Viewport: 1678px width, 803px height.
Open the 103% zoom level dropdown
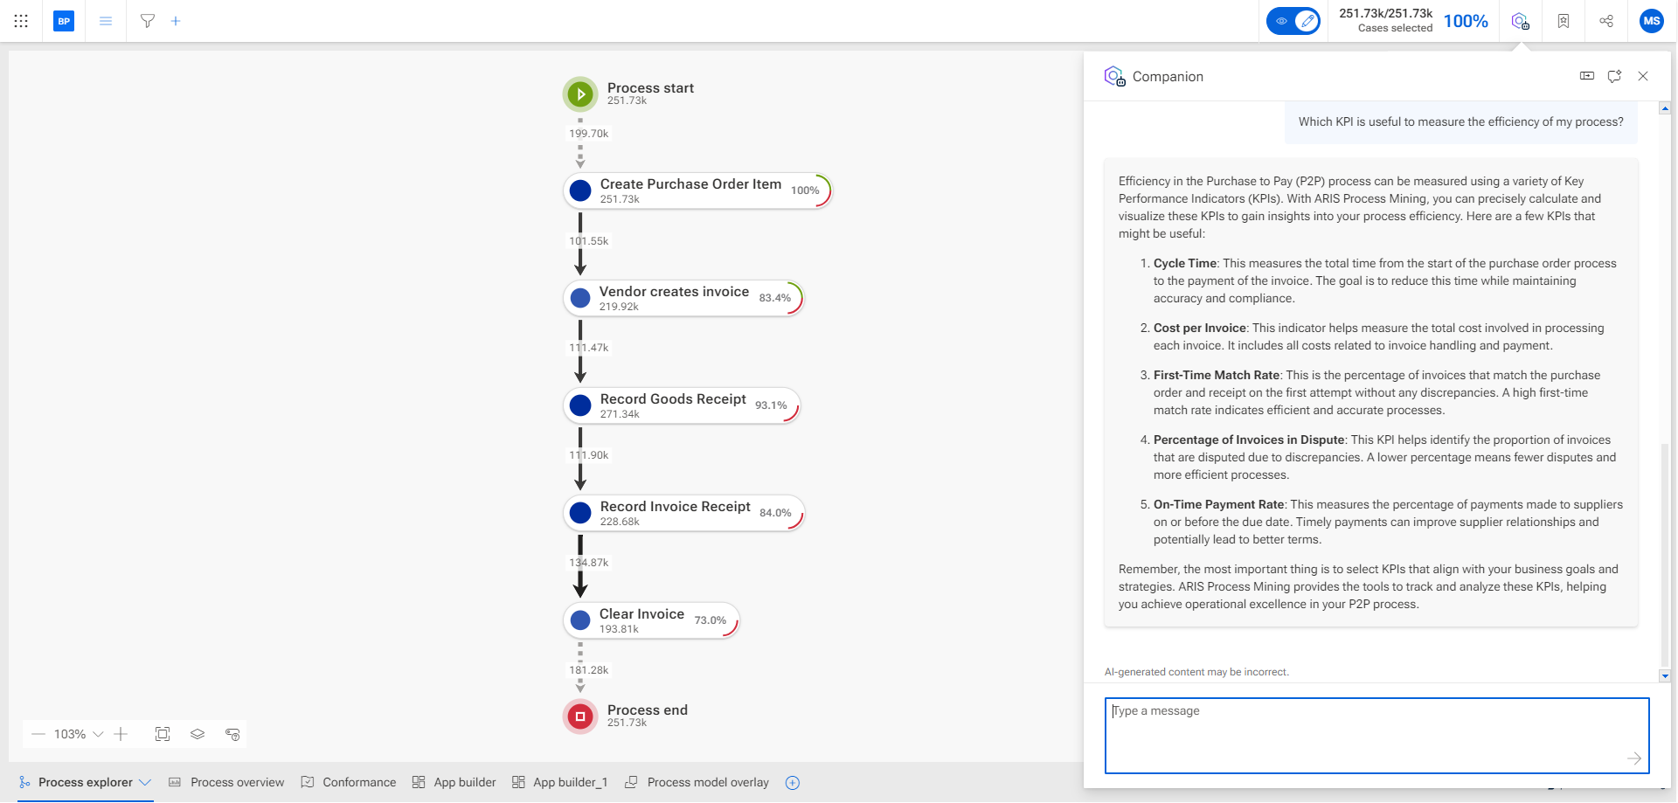79,734
